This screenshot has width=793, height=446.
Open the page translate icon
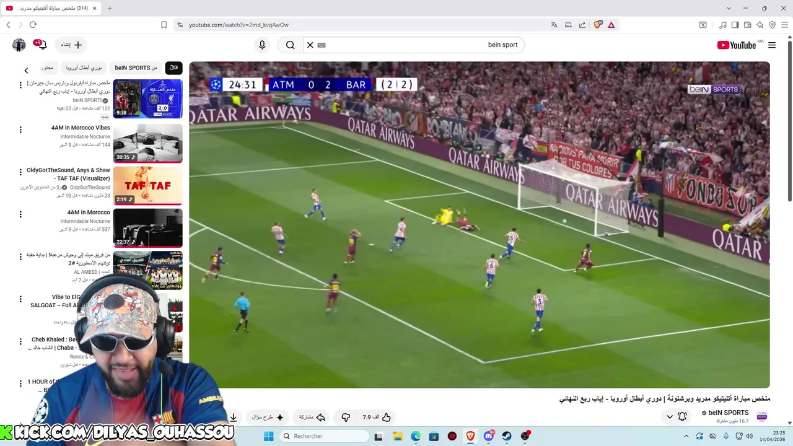click(x=554, y=25)
